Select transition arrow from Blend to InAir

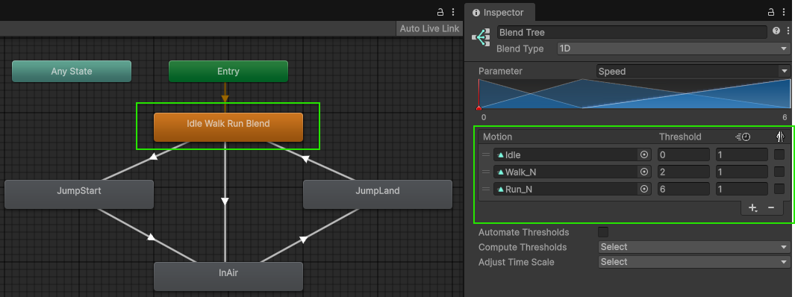pyautogui.click(x=225, y=201)
